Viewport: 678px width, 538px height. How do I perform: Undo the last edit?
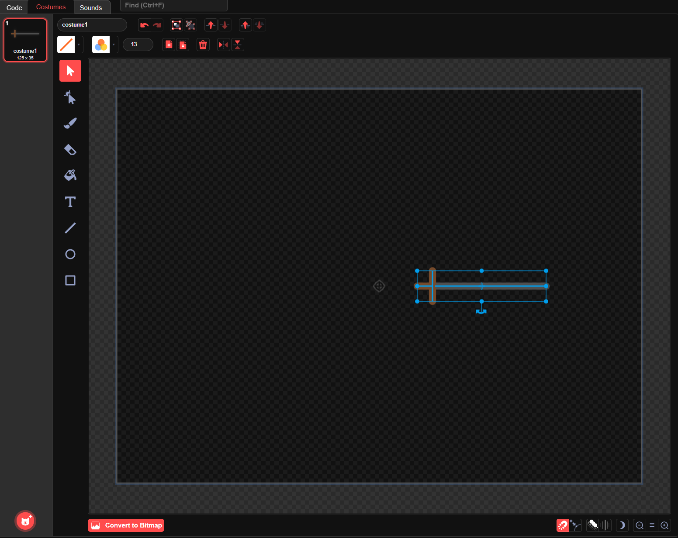coord(144,25)
